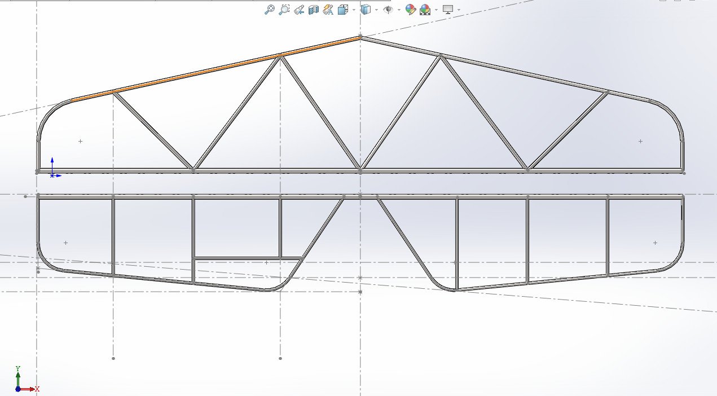Go back to the Previous View
This screenshot has height=396, width=717.
pos(299,10)
